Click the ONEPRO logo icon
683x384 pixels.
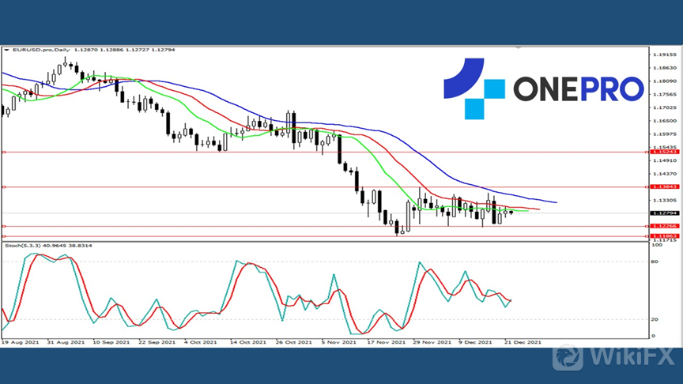(x=473, y=89)
